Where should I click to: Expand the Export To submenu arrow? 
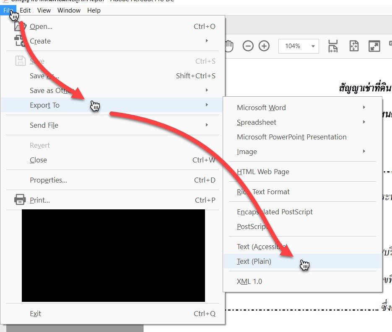[x=207, y=105]
